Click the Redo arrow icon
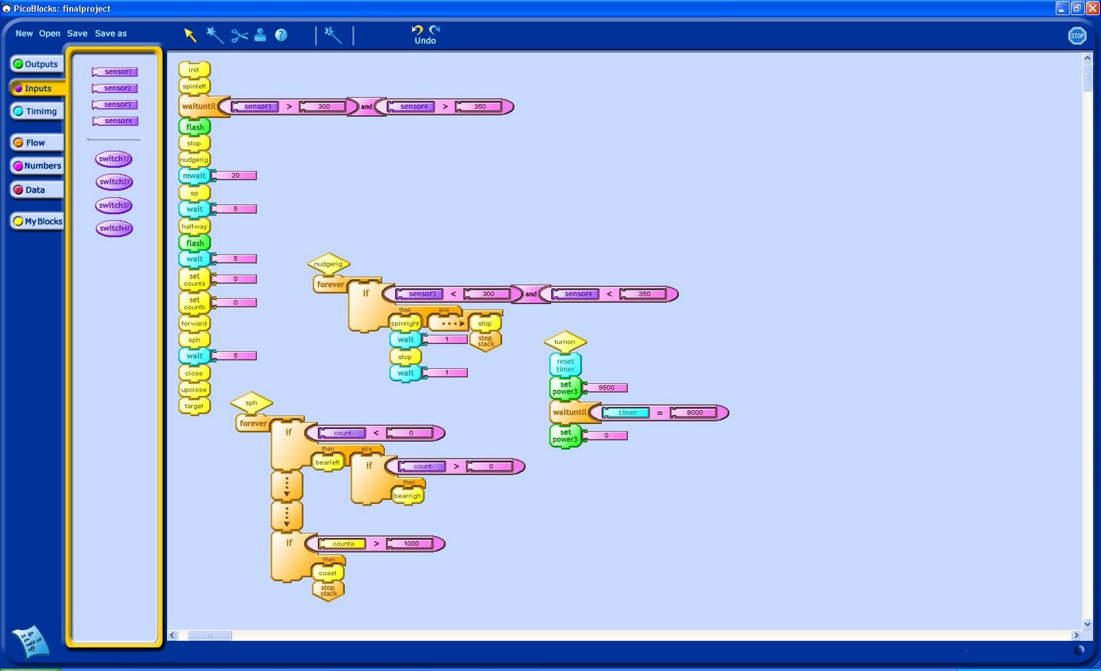This screenshot has width=1101, height=671. (434, 30)
